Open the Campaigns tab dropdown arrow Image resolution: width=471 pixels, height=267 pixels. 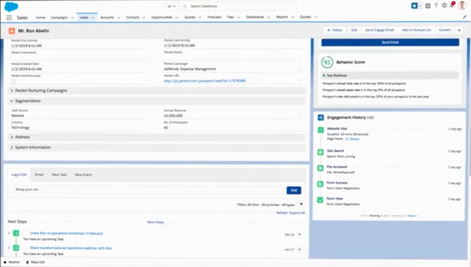(x=72, y=18)
